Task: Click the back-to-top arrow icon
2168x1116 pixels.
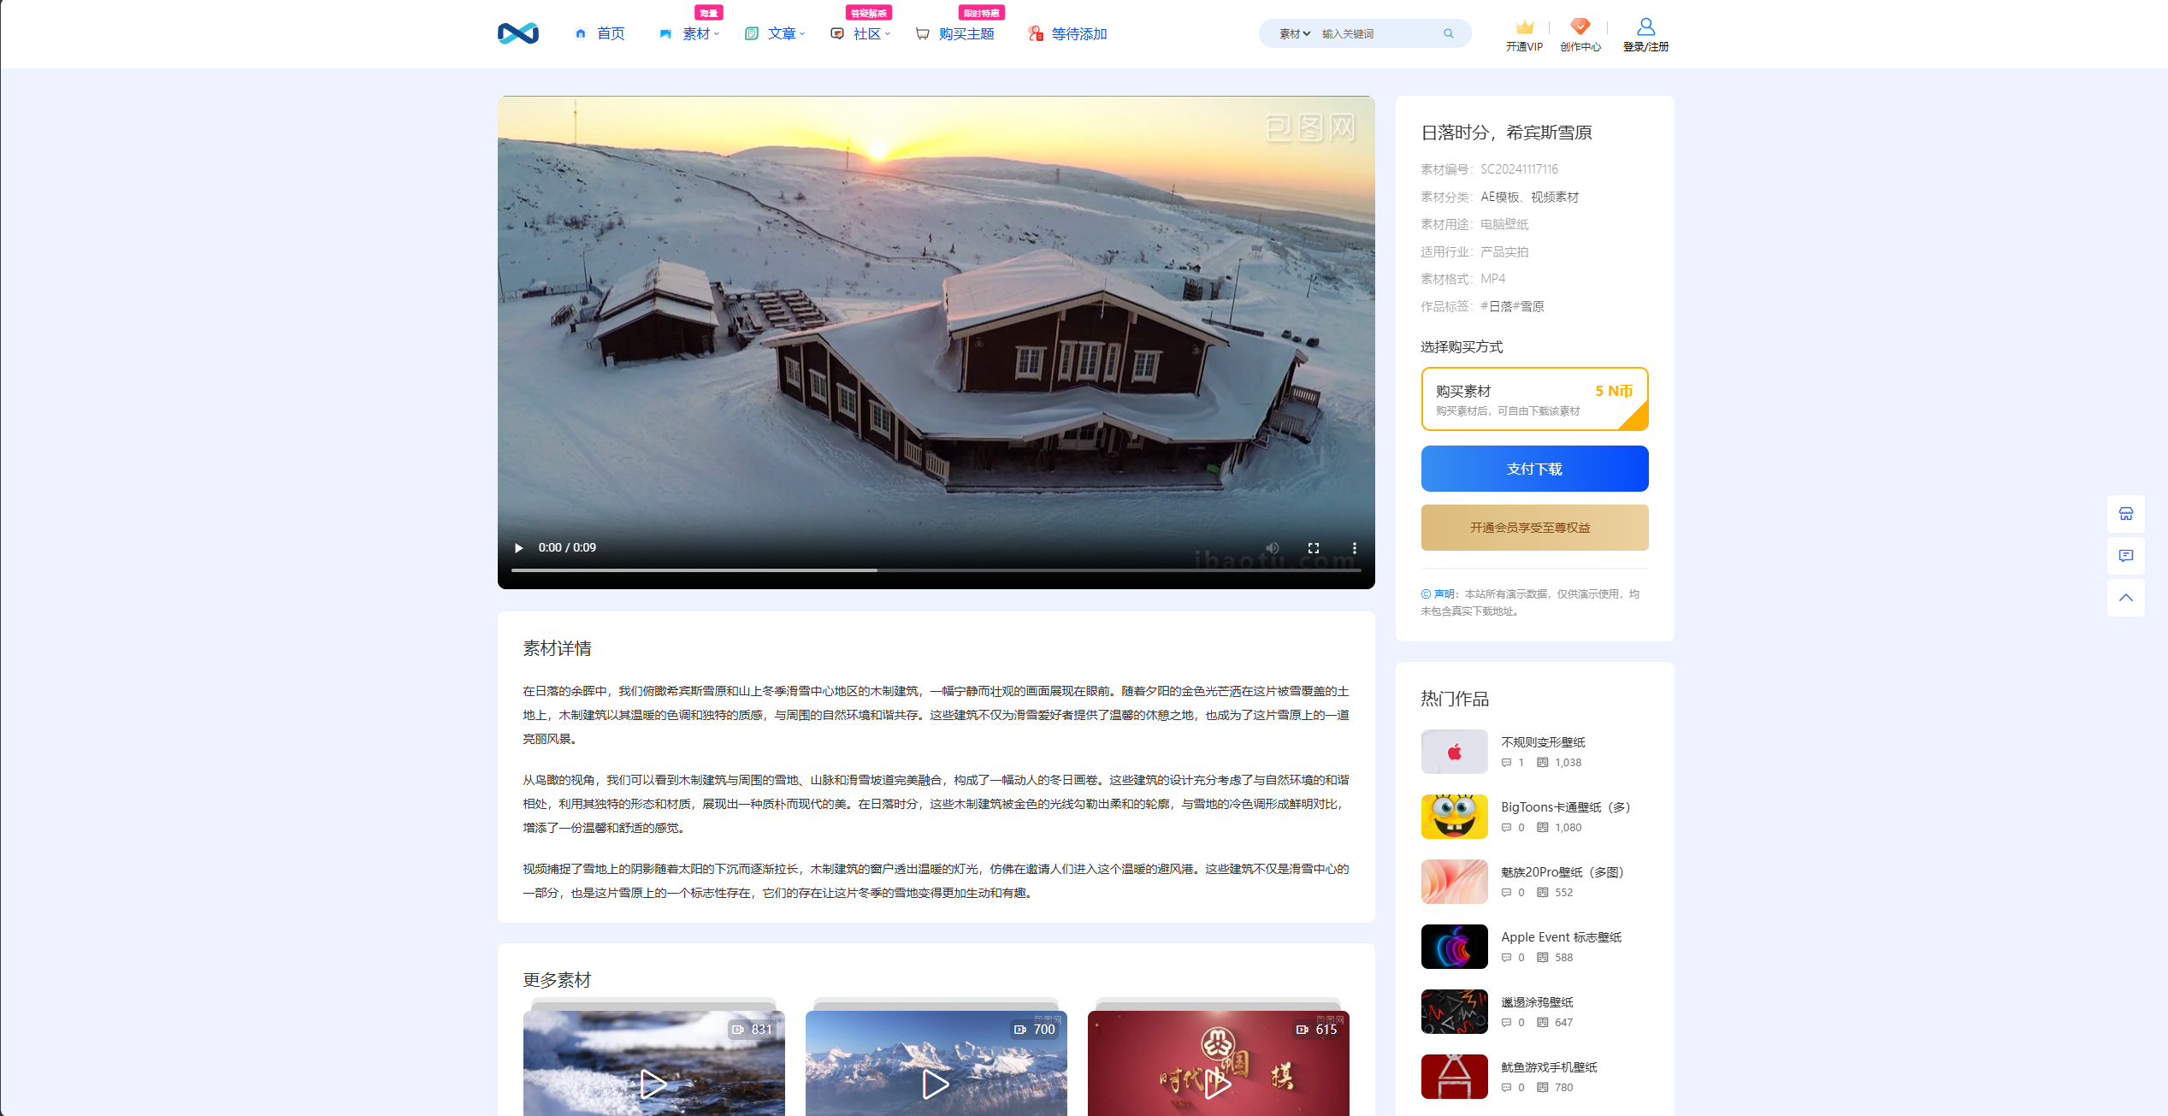Action: point(2125,598)
